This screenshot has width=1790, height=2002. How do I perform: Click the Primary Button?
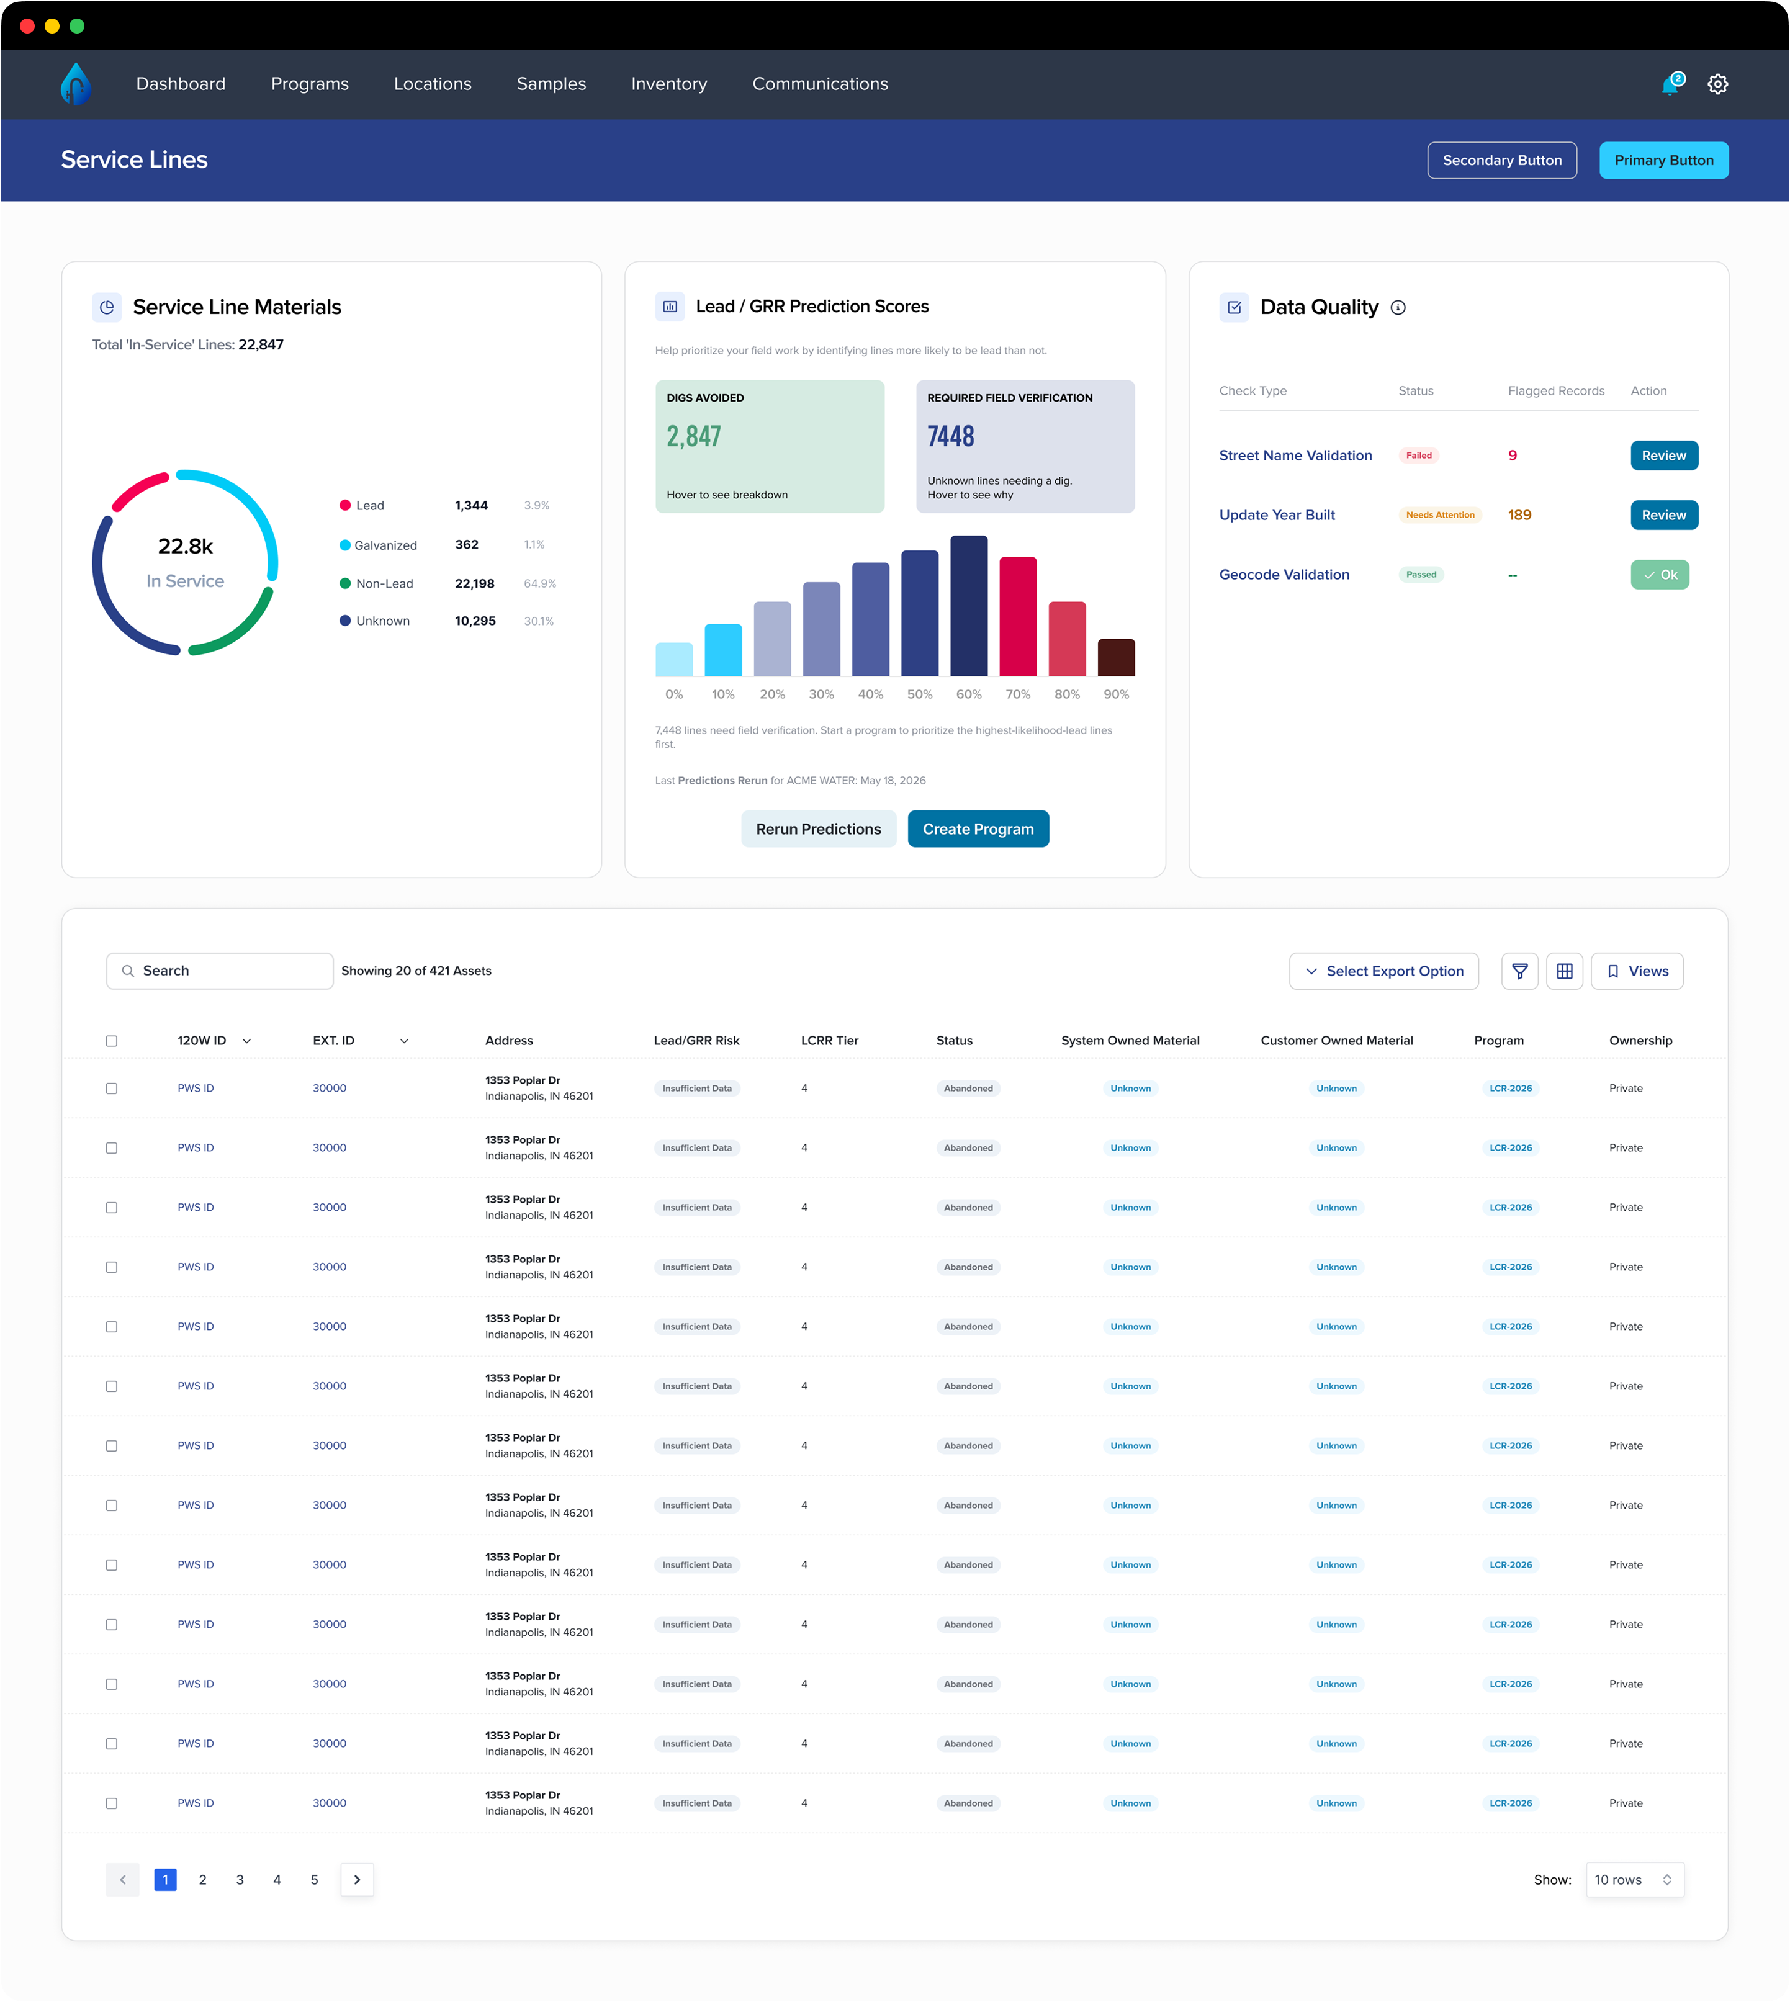(1663, 160)
